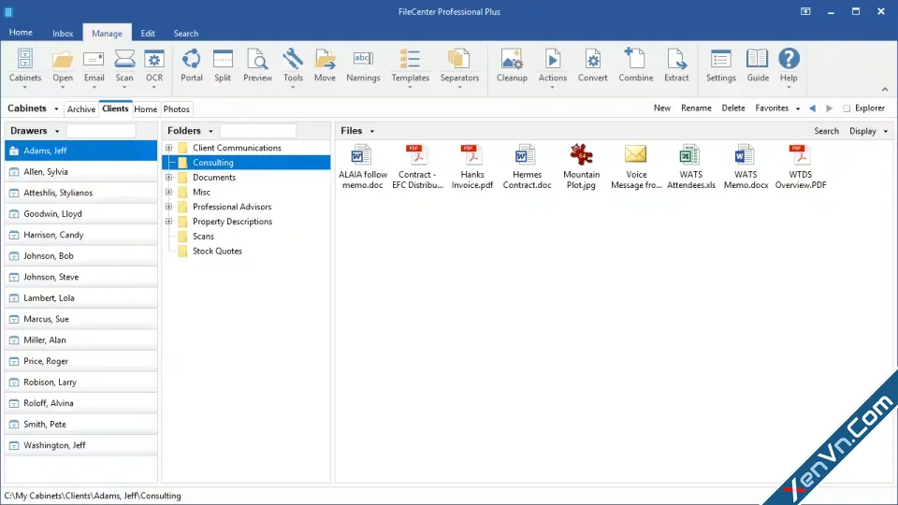Switch to the Inbox ribbon tab
This screenshot has width=898, height=505.
[63, 34]
